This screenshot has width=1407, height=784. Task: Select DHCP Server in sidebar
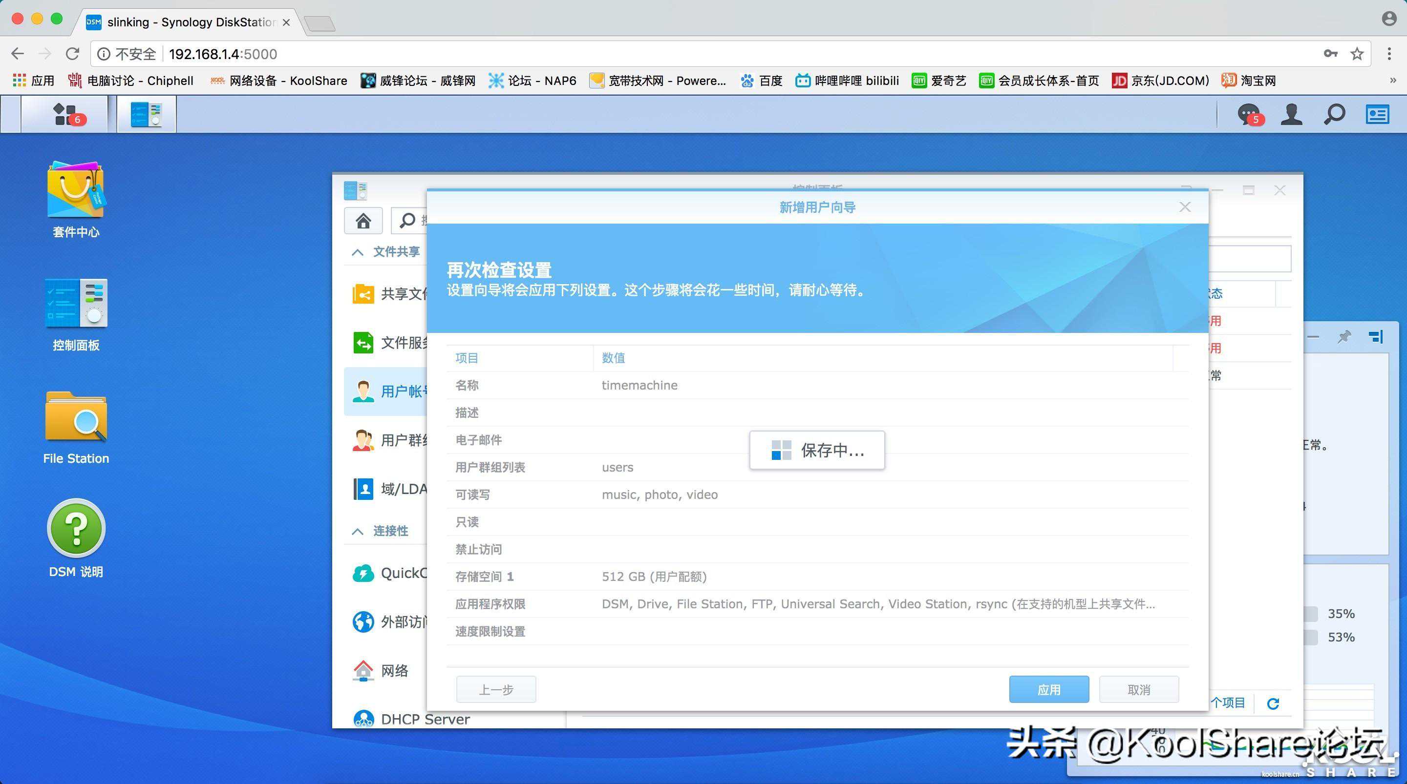pos(425,719)
